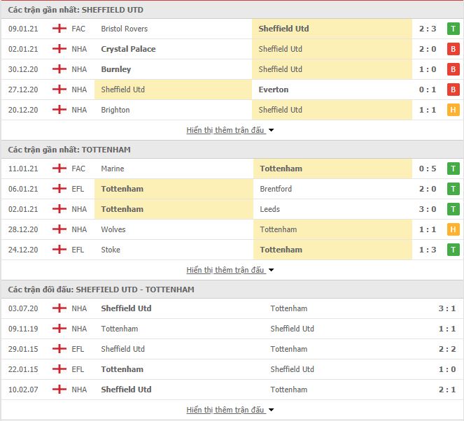Open the Everton team link
464x421 pixels.
coord(274,90)
